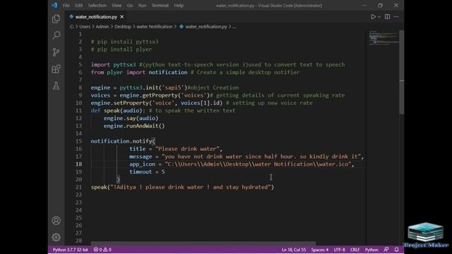The width and height of the screenshot is (452, 254).
Task: Click the breadcrumb ellipsis symbol segment
Action: tap(234, 27)
